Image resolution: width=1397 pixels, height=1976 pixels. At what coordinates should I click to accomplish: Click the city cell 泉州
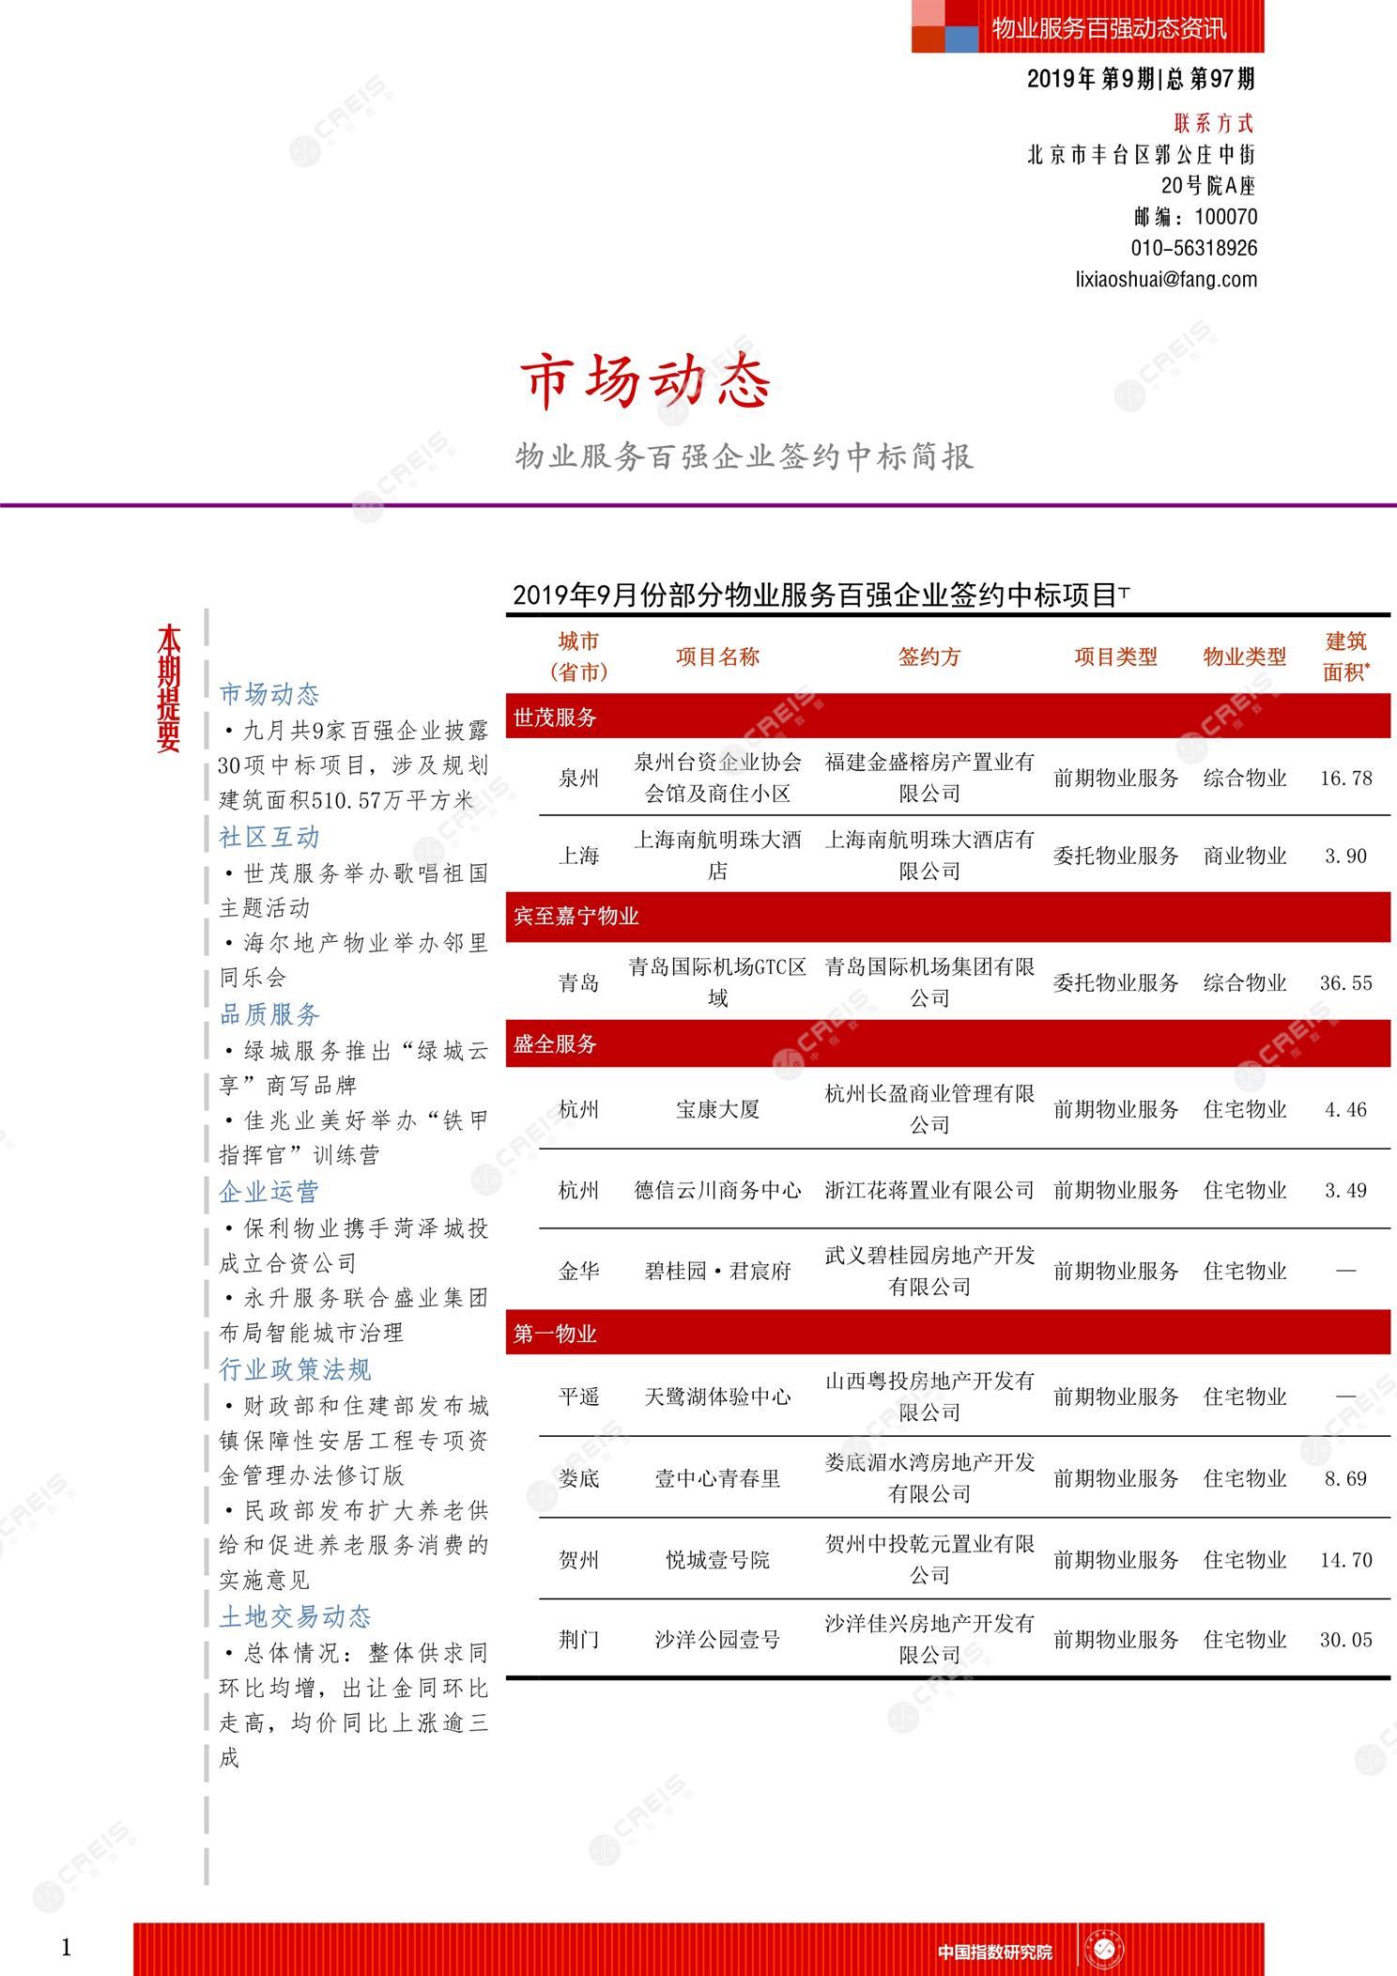[578, 779]
